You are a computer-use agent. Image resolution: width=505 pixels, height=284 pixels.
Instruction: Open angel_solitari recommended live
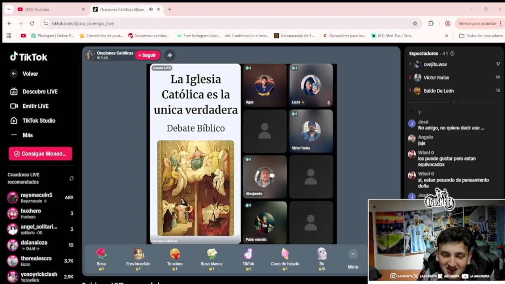40,229
